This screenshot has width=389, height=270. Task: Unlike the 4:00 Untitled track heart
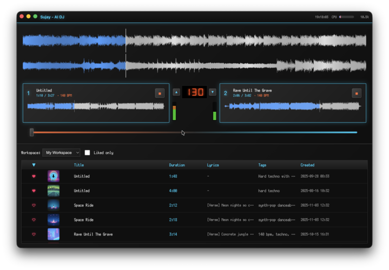(x=34, y=191)
